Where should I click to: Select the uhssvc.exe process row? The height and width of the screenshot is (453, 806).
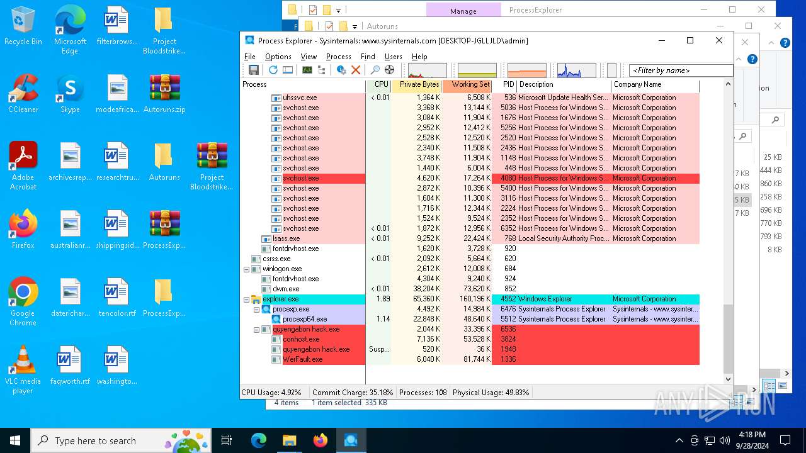tap(470, 98)
